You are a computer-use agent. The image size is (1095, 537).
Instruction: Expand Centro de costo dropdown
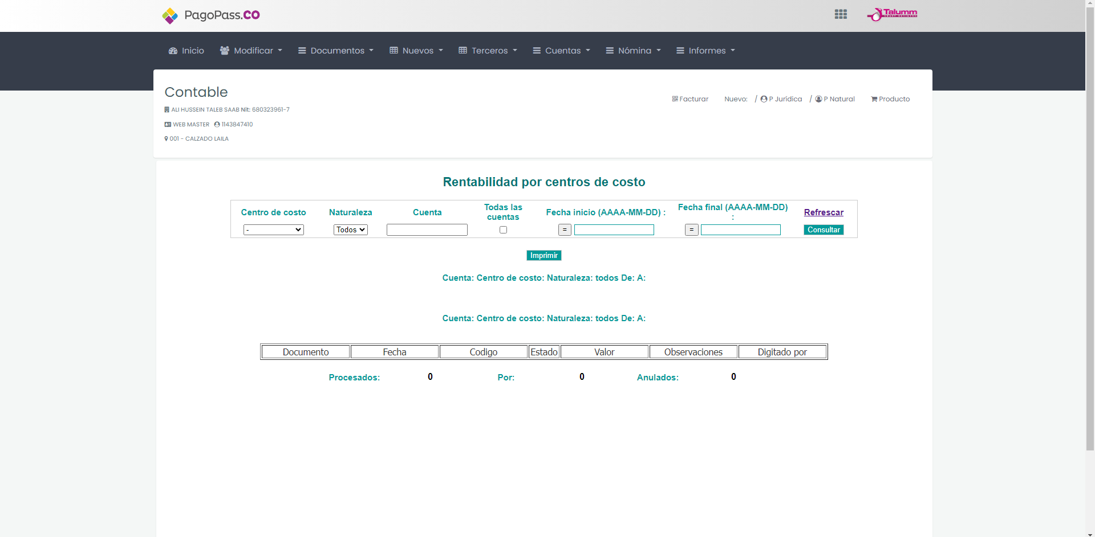273,230
